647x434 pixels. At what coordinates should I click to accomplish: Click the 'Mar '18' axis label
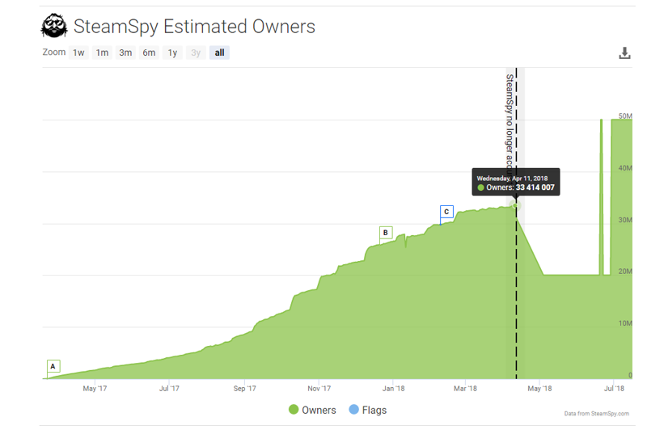pos(465,388)
